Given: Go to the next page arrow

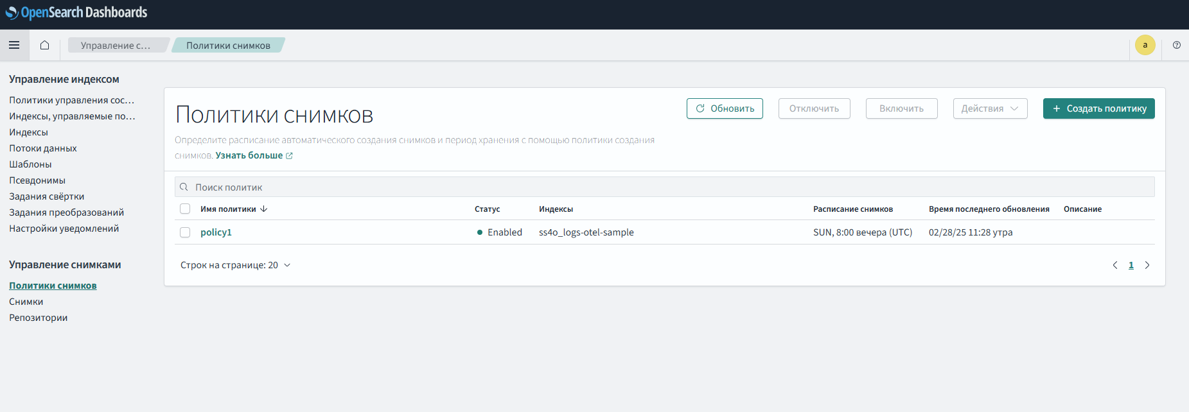Looking at the screenshot, I should coord(1147,265).
